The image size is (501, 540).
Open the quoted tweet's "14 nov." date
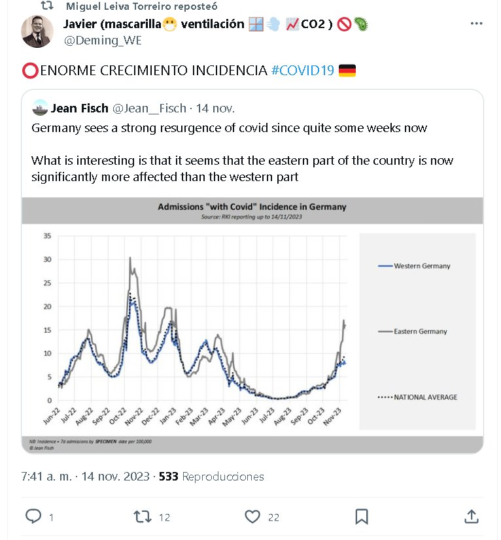click(215, 108)
